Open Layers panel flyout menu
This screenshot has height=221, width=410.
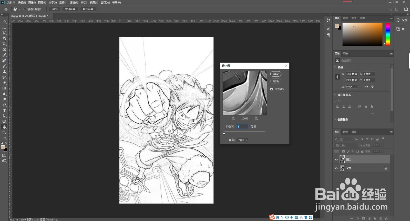[x=391, y=132]
